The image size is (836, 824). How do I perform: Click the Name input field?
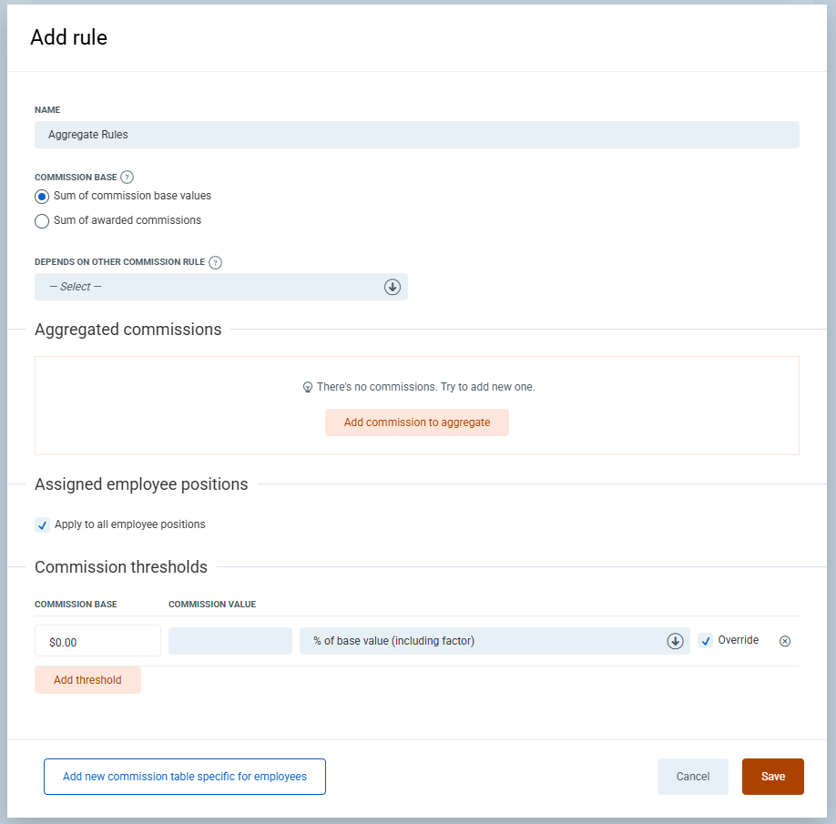tap(416, 135)
